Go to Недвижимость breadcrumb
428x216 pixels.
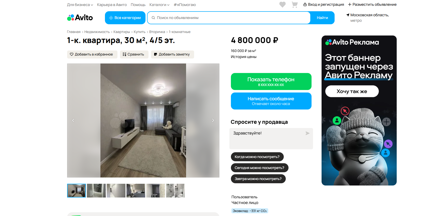pyautogui.click(x=97, y=32)
